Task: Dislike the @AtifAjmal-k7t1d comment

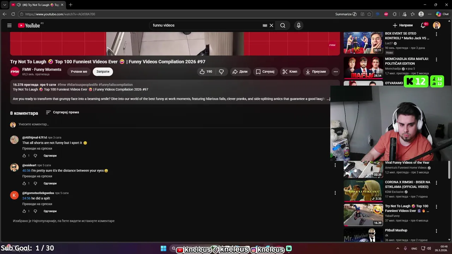Action: [35, 156]
